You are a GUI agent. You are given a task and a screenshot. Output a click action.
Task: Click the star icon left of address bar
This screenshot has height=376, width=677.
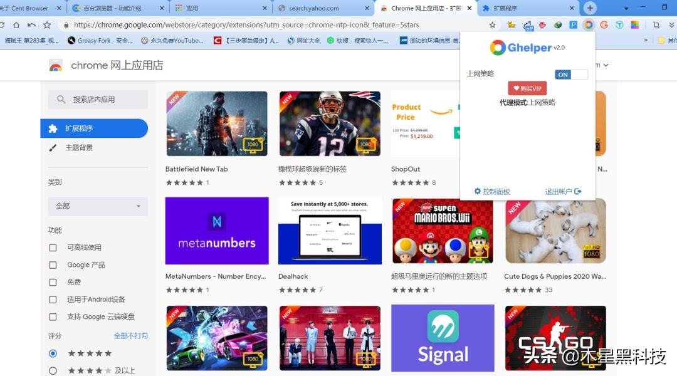point(47,25)
